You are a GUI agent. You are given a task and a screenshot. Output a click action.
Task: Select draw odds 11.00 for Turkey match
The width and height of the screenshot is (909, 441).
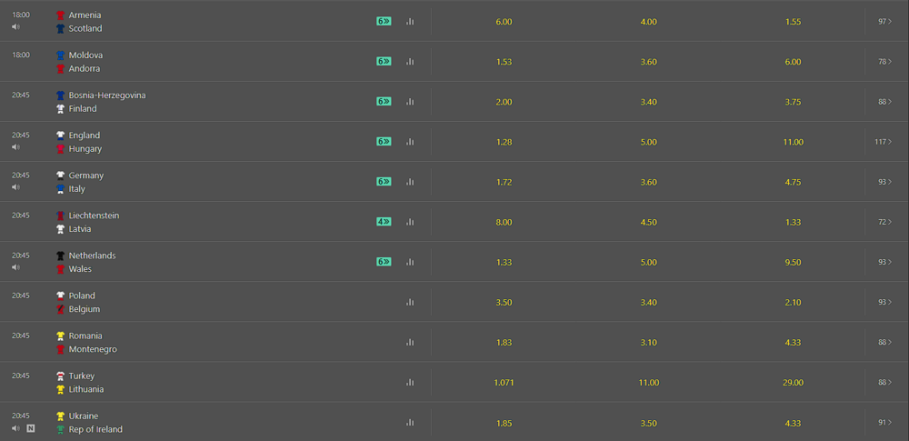pos(649,383)
